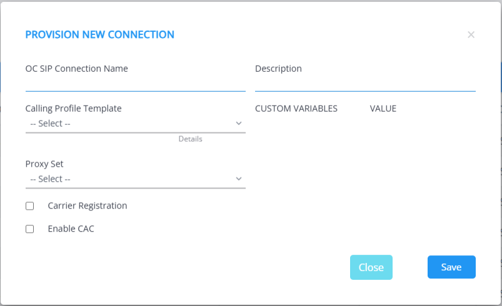Open the Details link under Calling Profile
This screenshot has height=306, width=502.
click(x=190, y=139)
